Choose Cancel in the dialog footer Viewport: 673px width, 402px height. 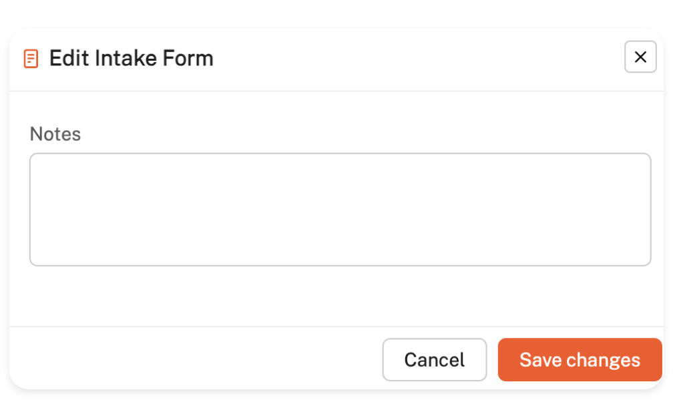(434, 360)
